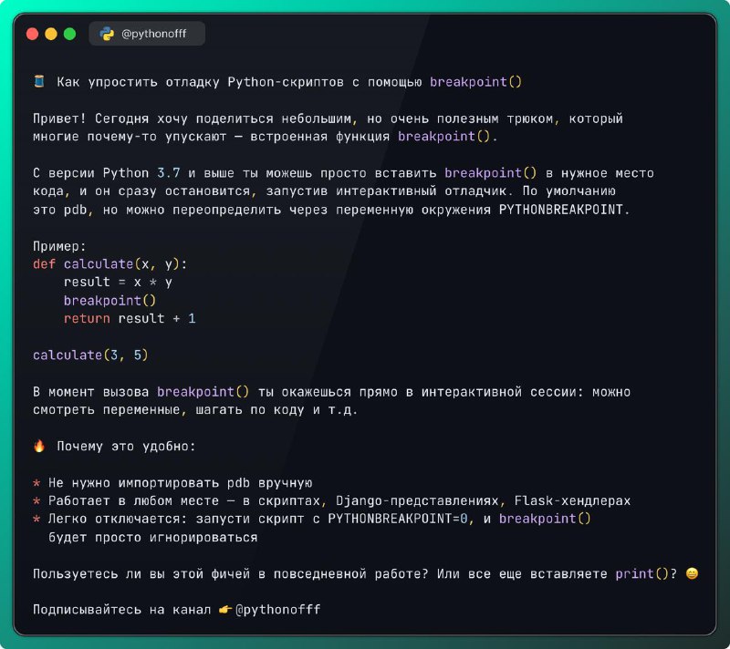
Task: Click the version number '3.7'
Action: pyautogui.click(x=169, y=173)
